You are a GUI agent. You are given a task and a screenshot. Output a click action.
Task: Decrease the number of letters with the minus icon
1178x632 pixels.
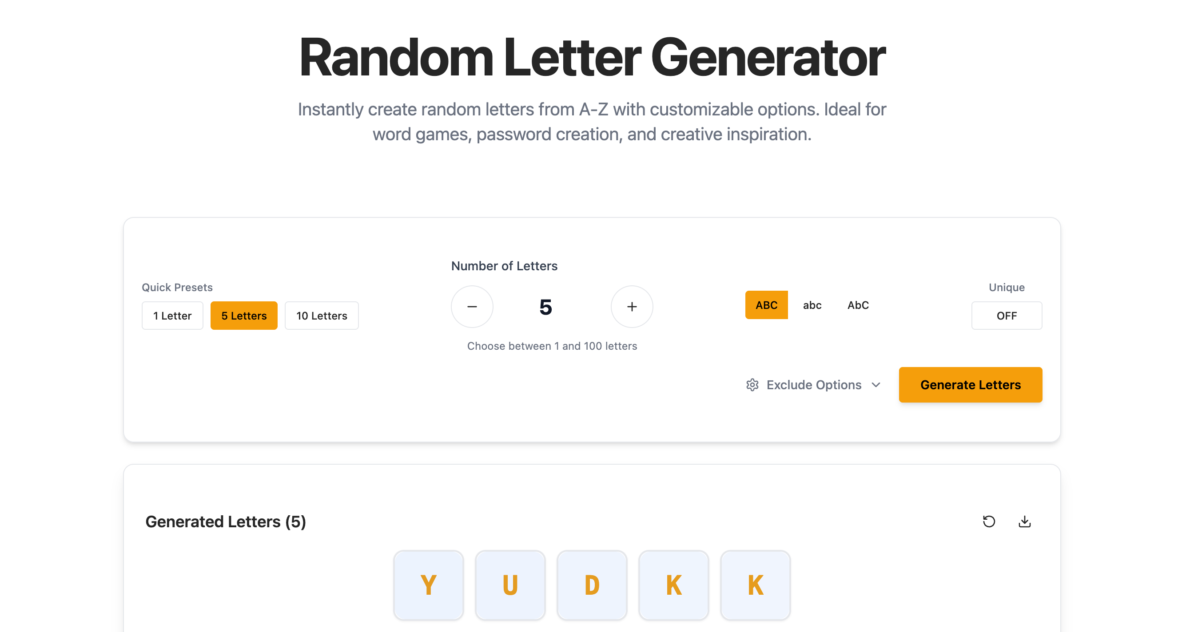pyautogui.click(x=472, y=307)
